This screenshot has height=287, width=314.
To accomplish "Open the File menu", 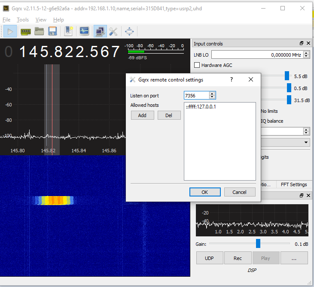I will tap(6, 20).
